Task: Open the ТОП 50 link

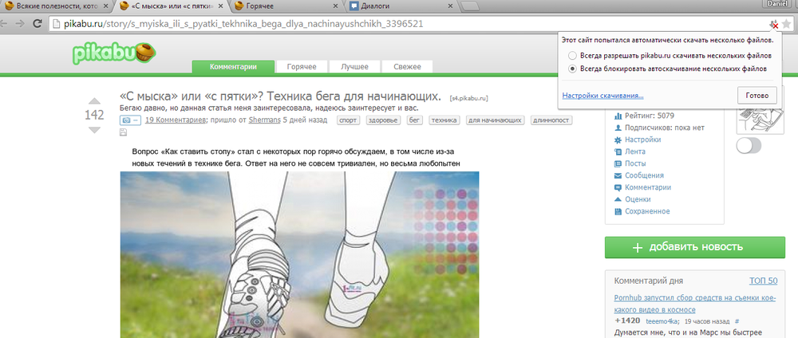Action: (763, 281)
